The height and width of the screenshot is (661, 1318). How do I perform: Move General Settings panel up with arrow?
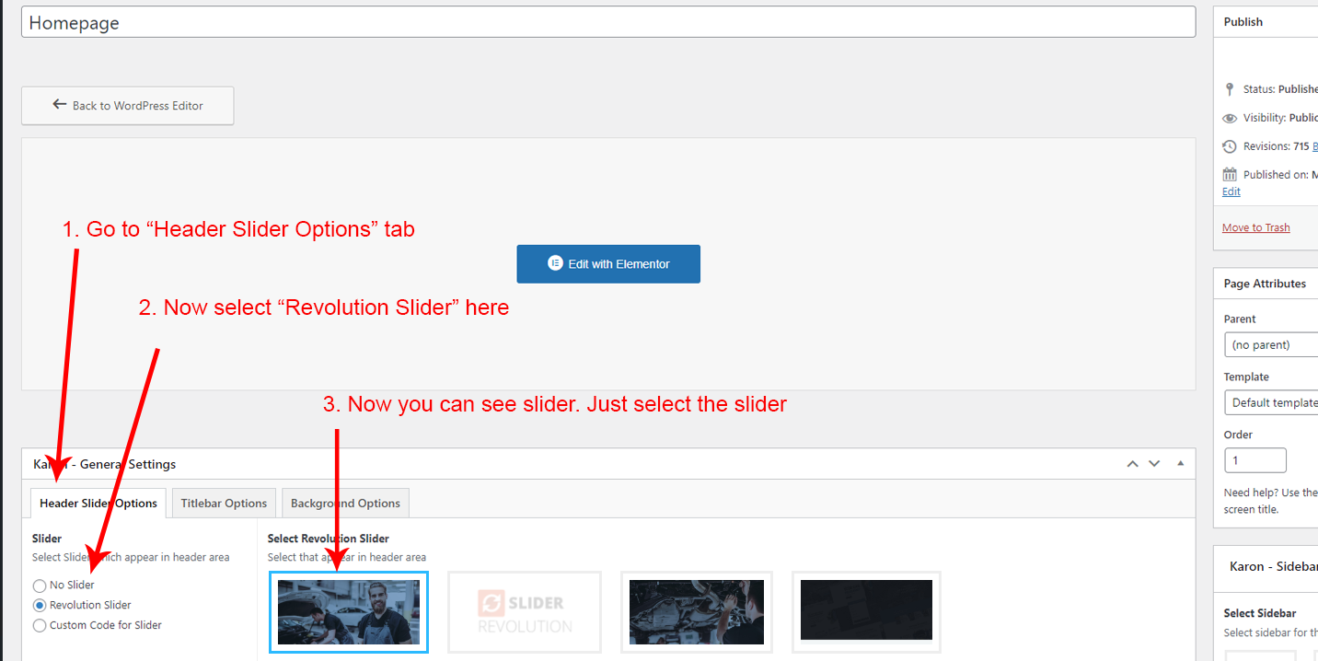coord(1132,464)
